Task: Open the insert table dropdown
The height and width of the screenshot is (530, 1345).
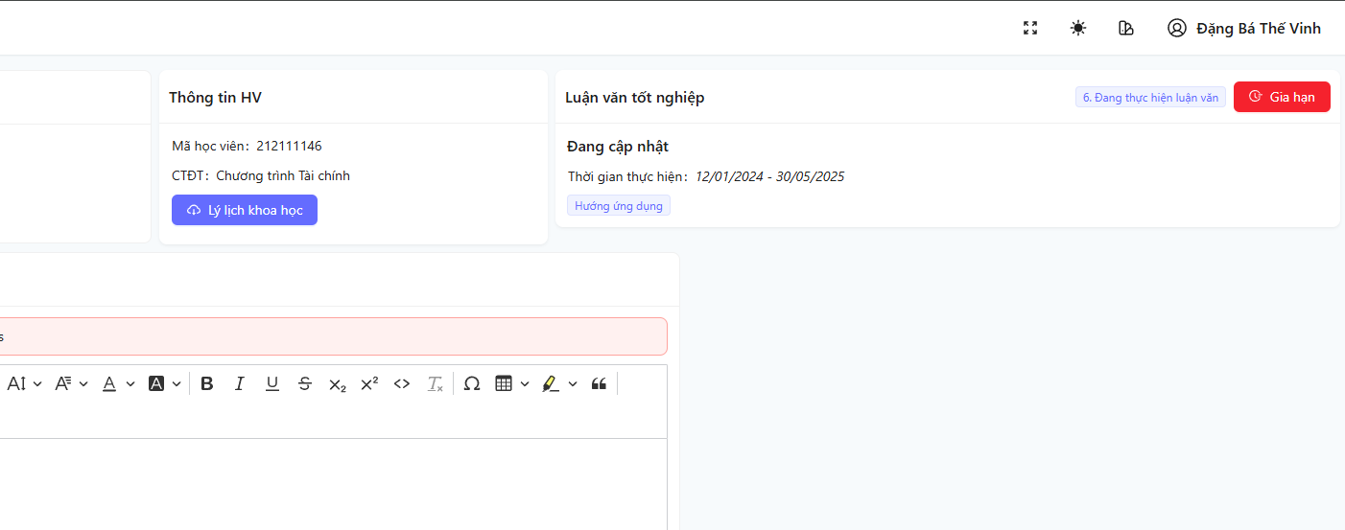Action: (x=511, y=384)
